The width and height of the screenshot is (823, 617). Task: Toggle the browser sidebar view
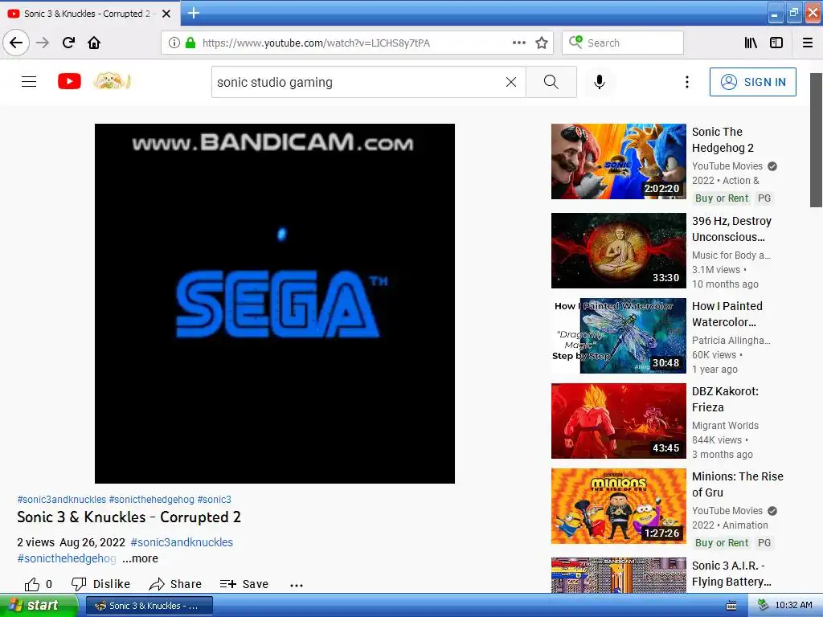pos(776,43)
